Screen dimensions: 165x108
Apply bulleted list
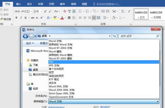click(x=80, y=11)
